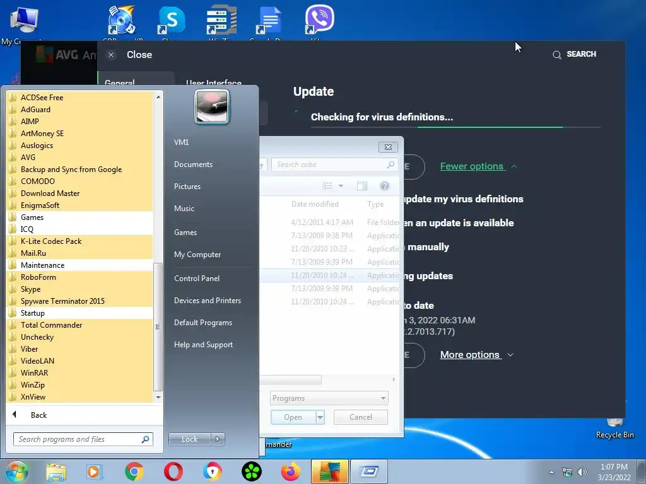Open Opera browser from taskbar
This screenshot has height=484, width=646.
point(173,471)
